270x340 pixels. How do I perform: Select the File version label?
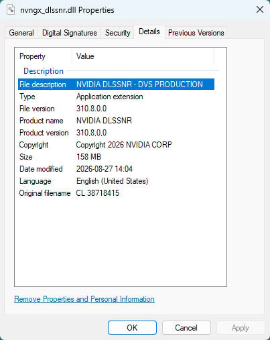[37, 109]
